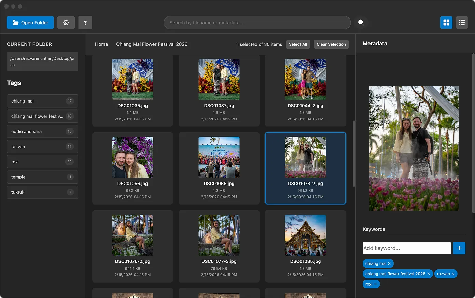Switch to list view layout
Viewport: 475px width, 298px height.
click(462, 23)
